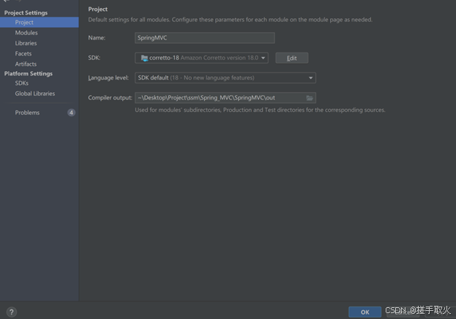Open the Modules settings page
The width and height of the screenshot is (456, 319).
pos(26,33)
